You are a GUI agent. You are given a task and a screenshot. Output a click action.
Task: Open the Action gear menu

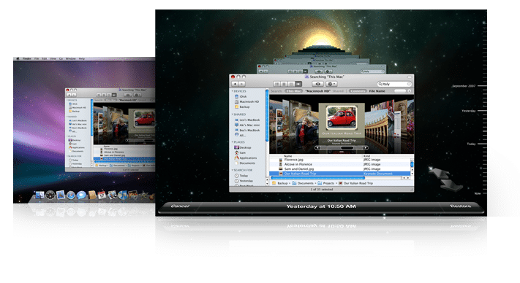(331, 84)
